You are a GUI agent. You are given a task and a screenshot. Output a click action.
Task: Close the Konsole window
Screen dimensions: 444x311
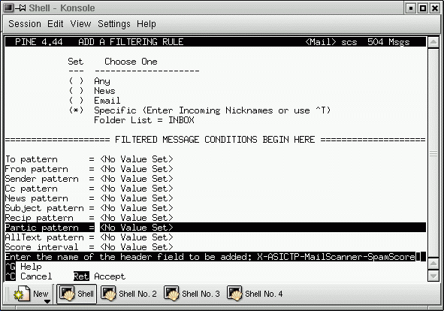click(x=435, y=8)
